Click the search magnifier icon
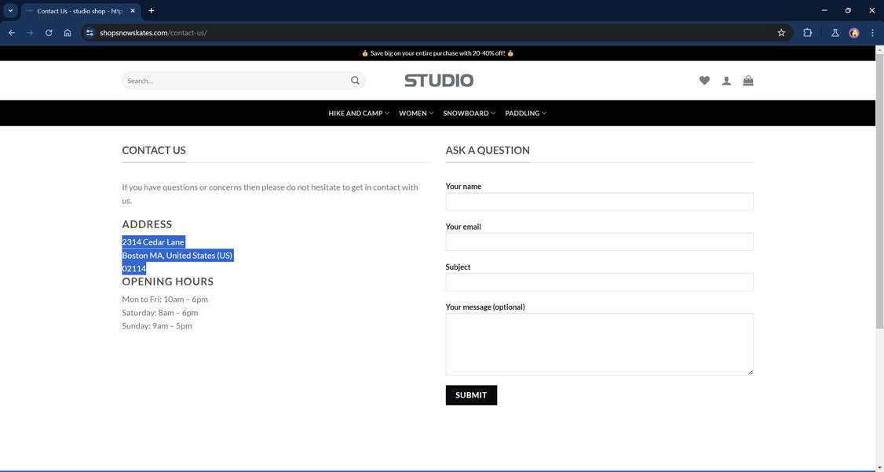 point(355,81)
